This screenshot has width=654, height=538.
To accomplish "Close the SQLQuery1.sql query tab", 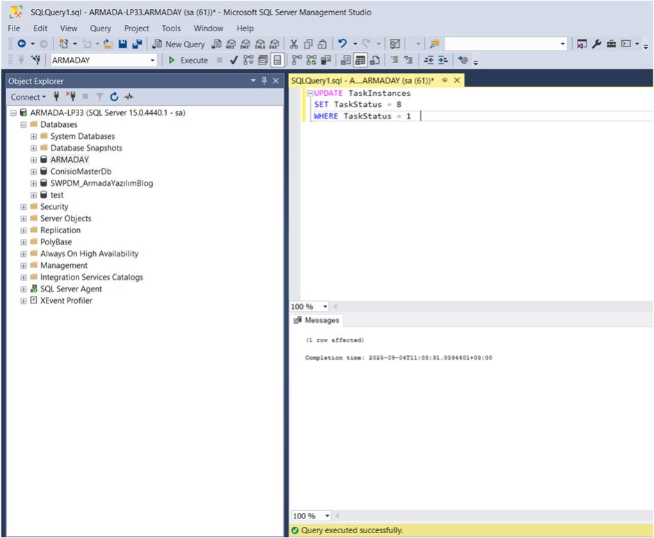I will click(457, 80).
